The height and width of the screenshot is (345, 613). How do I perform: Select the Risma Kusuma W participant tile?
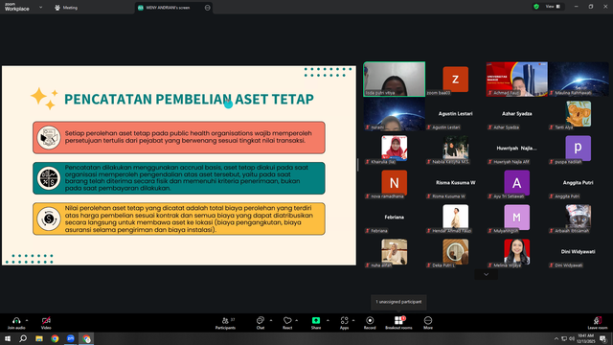(456, 182)
